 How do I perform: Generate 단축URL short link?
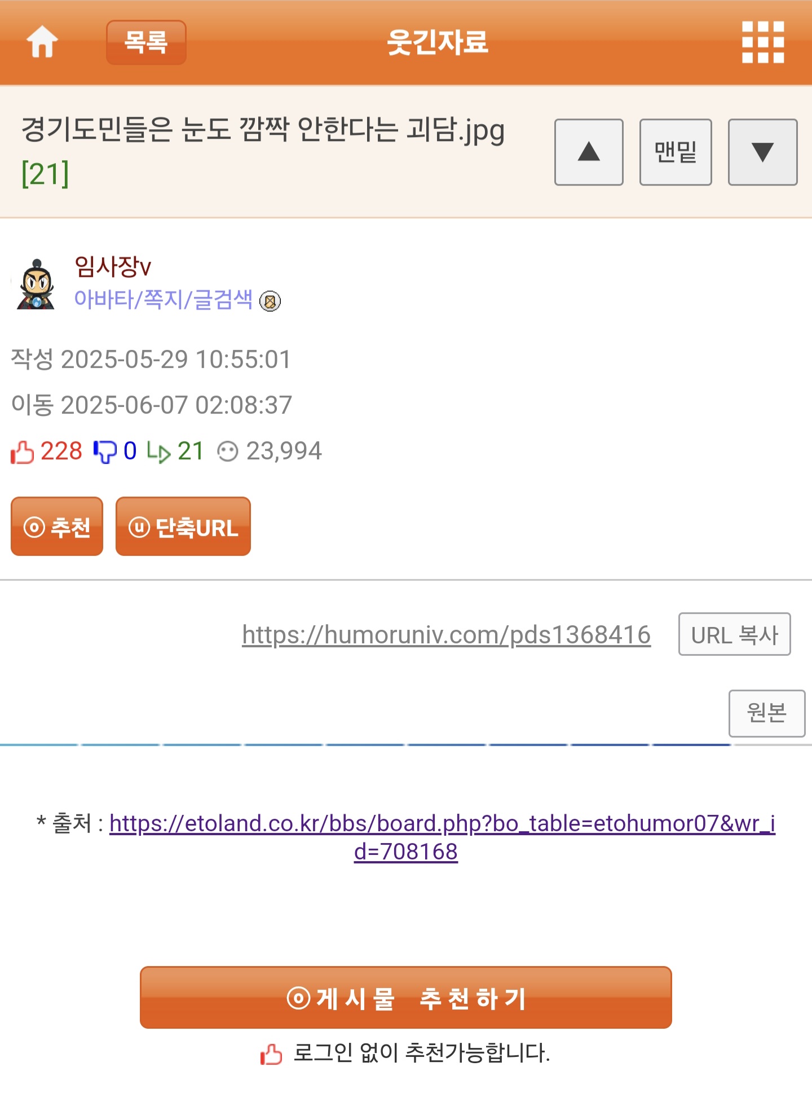(183, 526)
